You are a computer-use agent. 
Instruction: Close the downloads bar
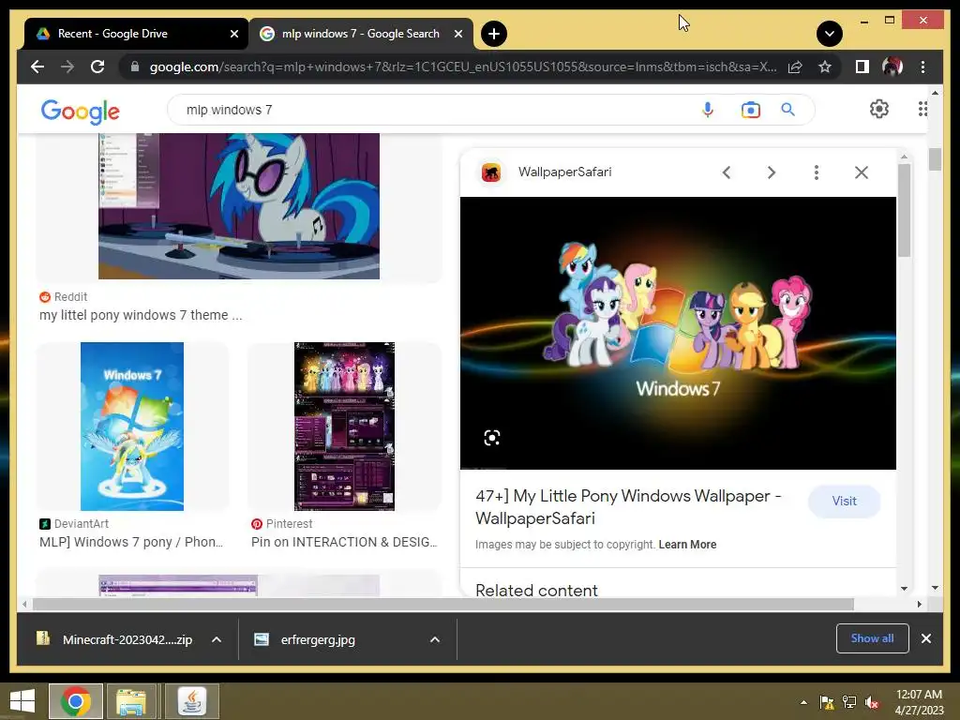tap(926, 638)
